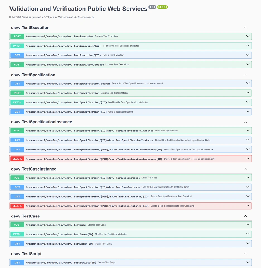
Task: Click 'Creates Test Case' description
Action: 96,225
